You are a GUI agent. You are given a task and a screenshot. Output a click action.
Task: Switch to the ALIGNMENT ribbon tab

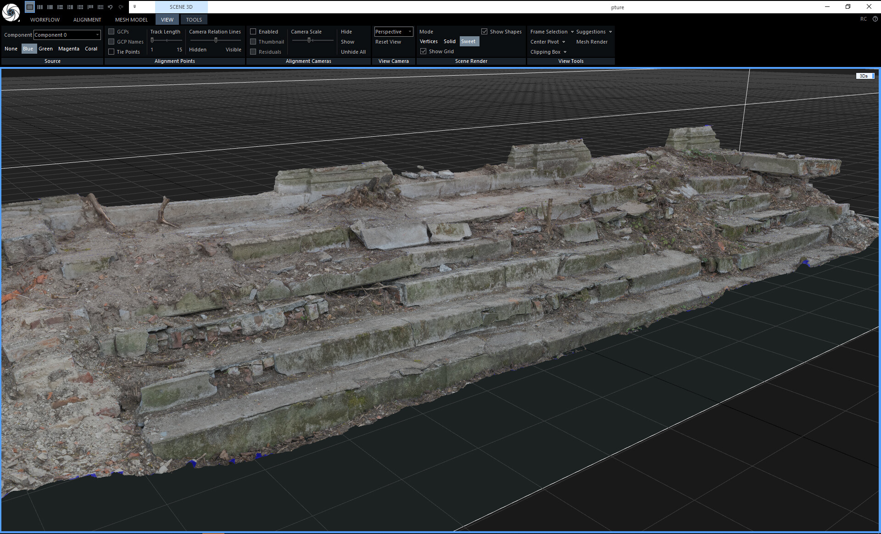87,20
